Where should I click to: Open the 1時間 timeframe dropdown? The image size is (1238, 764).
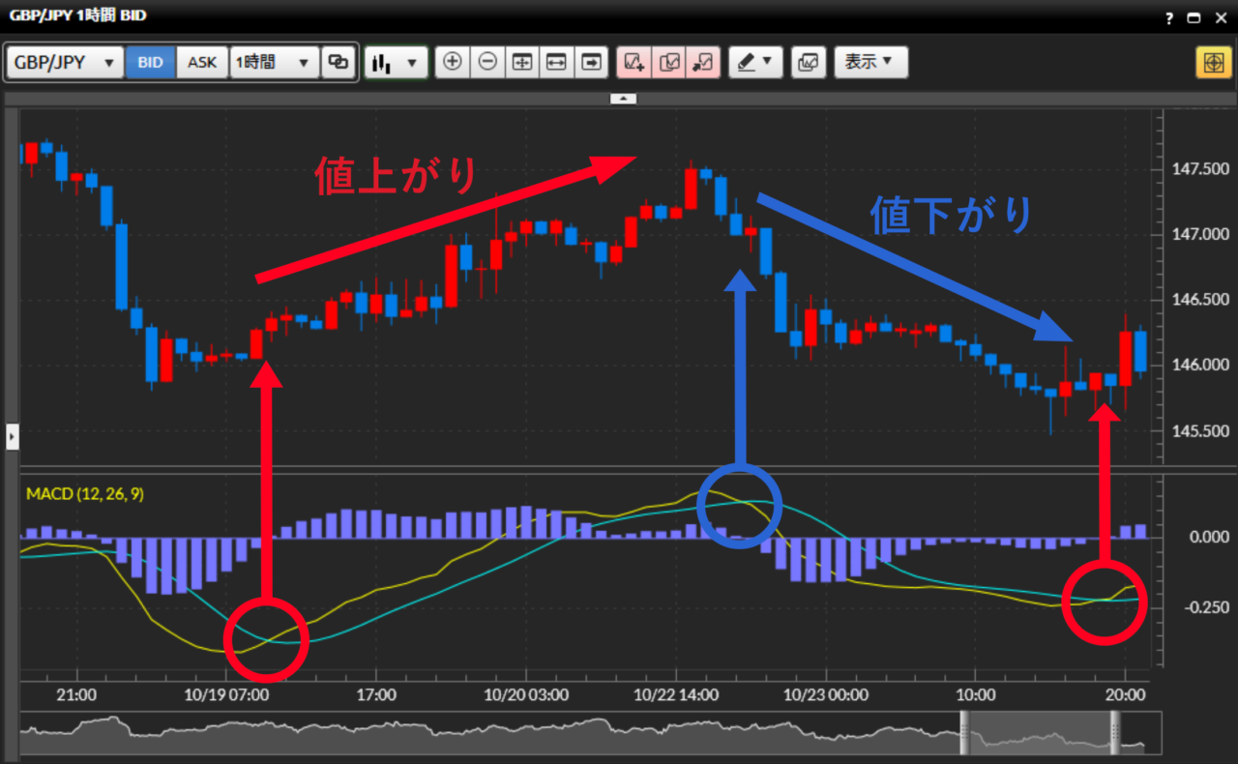(275, 62)
